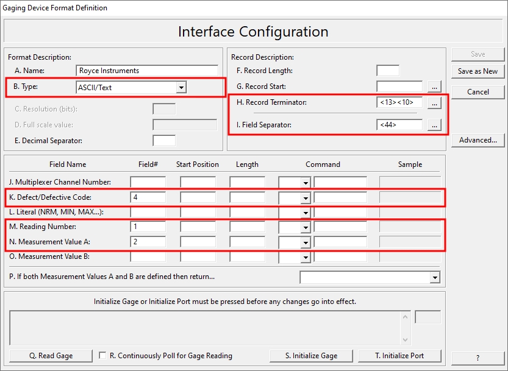Image resolution: width=508 pixels, height=371 pixels.
Task: Click Reading Number Length box
Action: click(x=247, y=227)
